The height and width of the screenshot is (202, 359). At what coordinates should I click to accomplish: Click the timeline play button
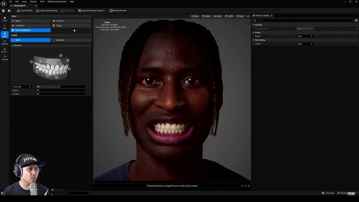point(245,186)
